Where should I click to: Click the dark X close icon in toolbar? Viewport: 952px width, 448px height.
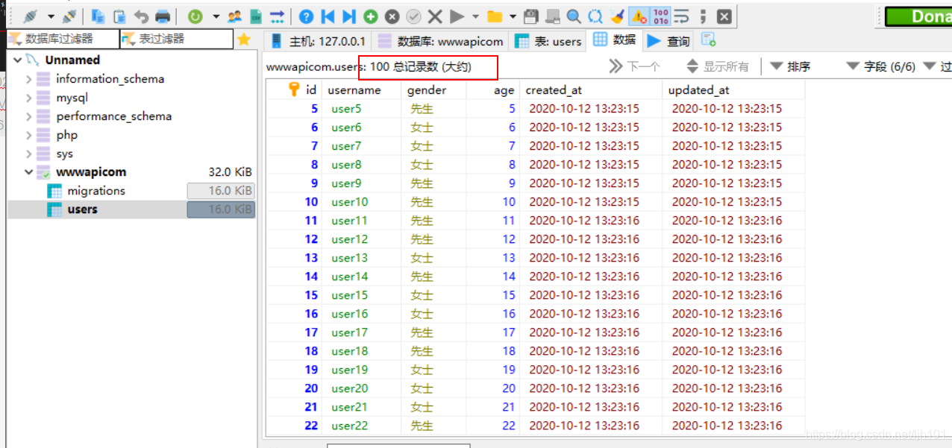click(724, 16)
